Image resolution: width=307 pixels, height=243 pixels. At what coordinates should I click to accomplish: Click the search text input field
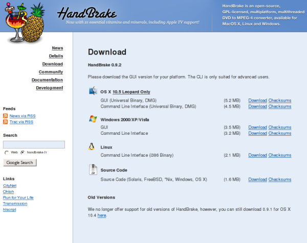[x=34, y=144]
